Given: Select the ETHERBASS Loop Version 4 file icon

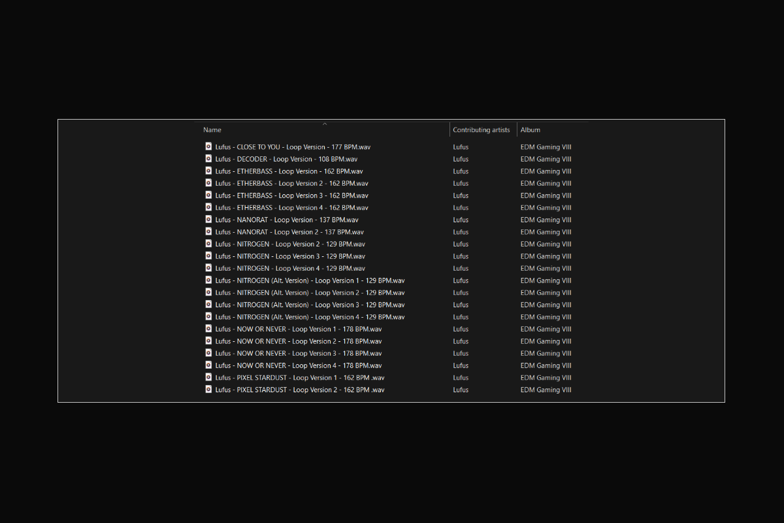Looking at the screenshot, I should click(208, 207).
